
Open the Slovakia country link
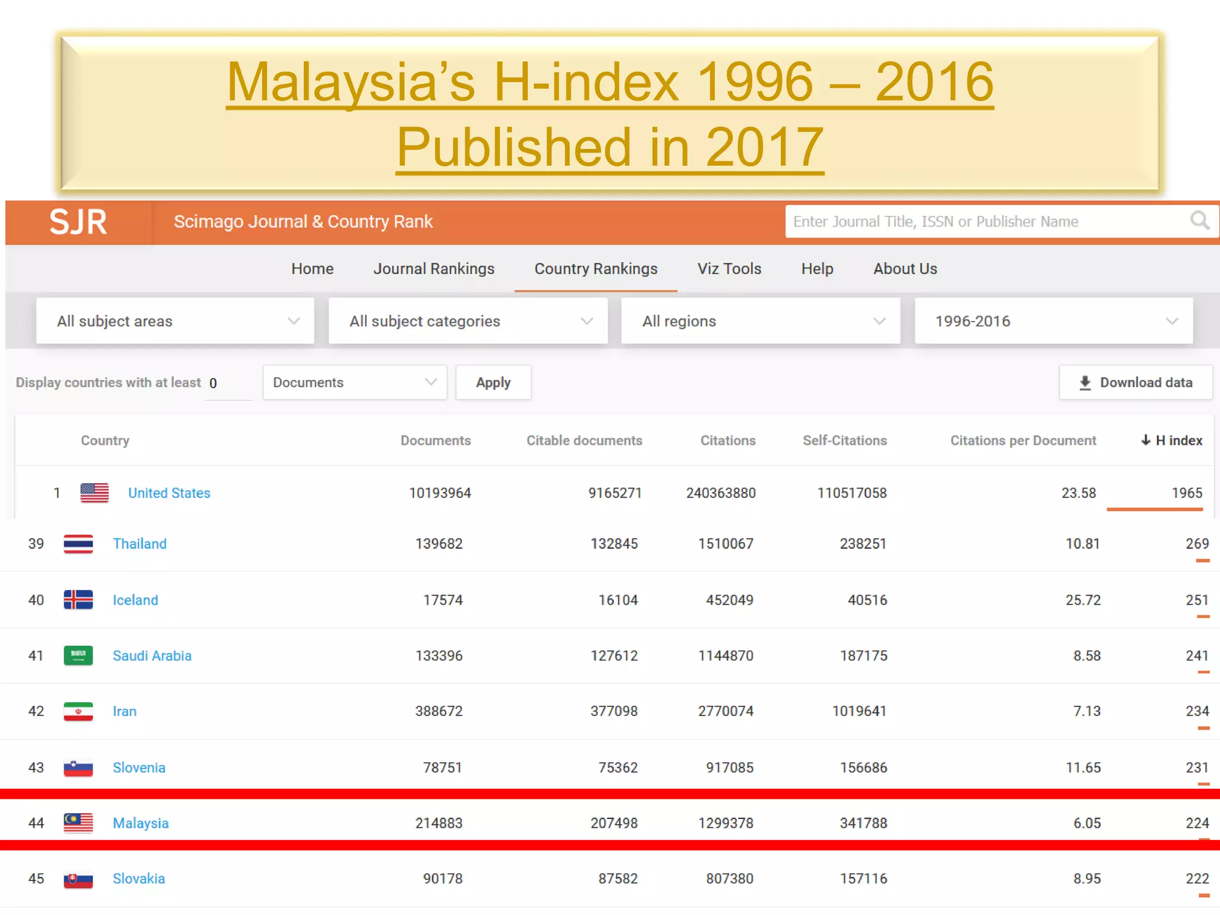point(139,879)
